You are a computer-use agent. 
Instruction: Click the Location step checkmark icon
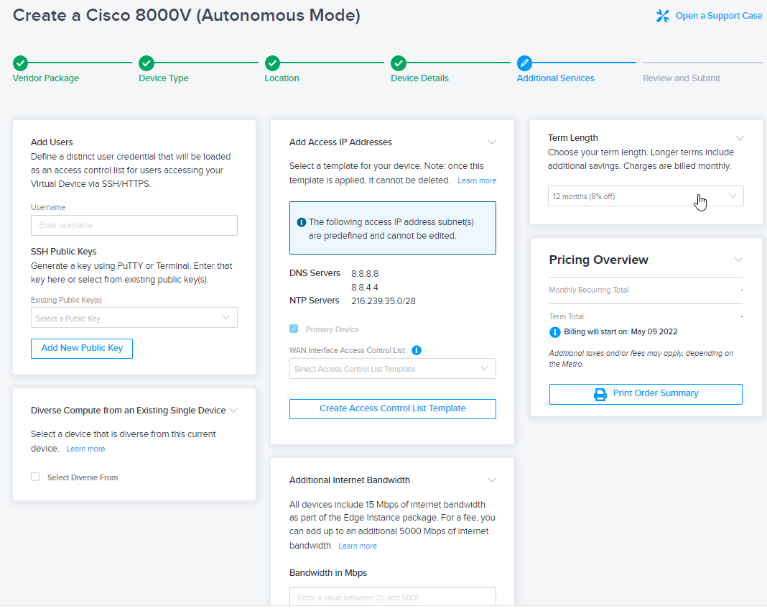(x=272, y=63)
